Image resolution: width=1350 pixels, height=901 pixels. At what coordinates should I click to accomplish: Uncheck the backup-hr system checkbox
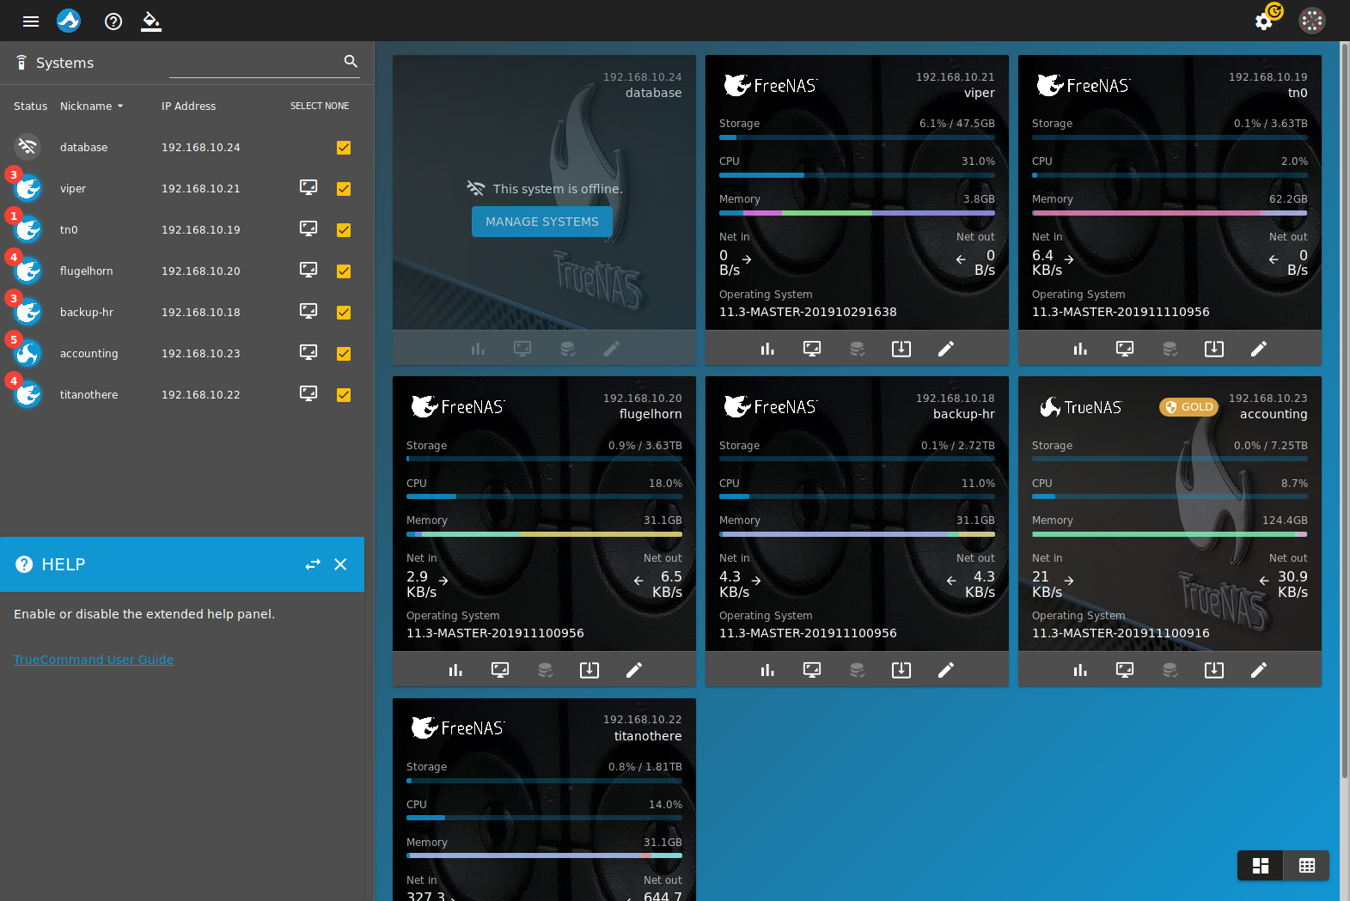coord(344,313)
